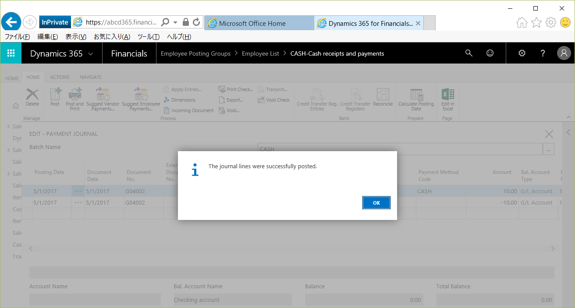Choose Post and Print icon
The image size is (575, 308).
pyautogui.click(x=75, y=99)
